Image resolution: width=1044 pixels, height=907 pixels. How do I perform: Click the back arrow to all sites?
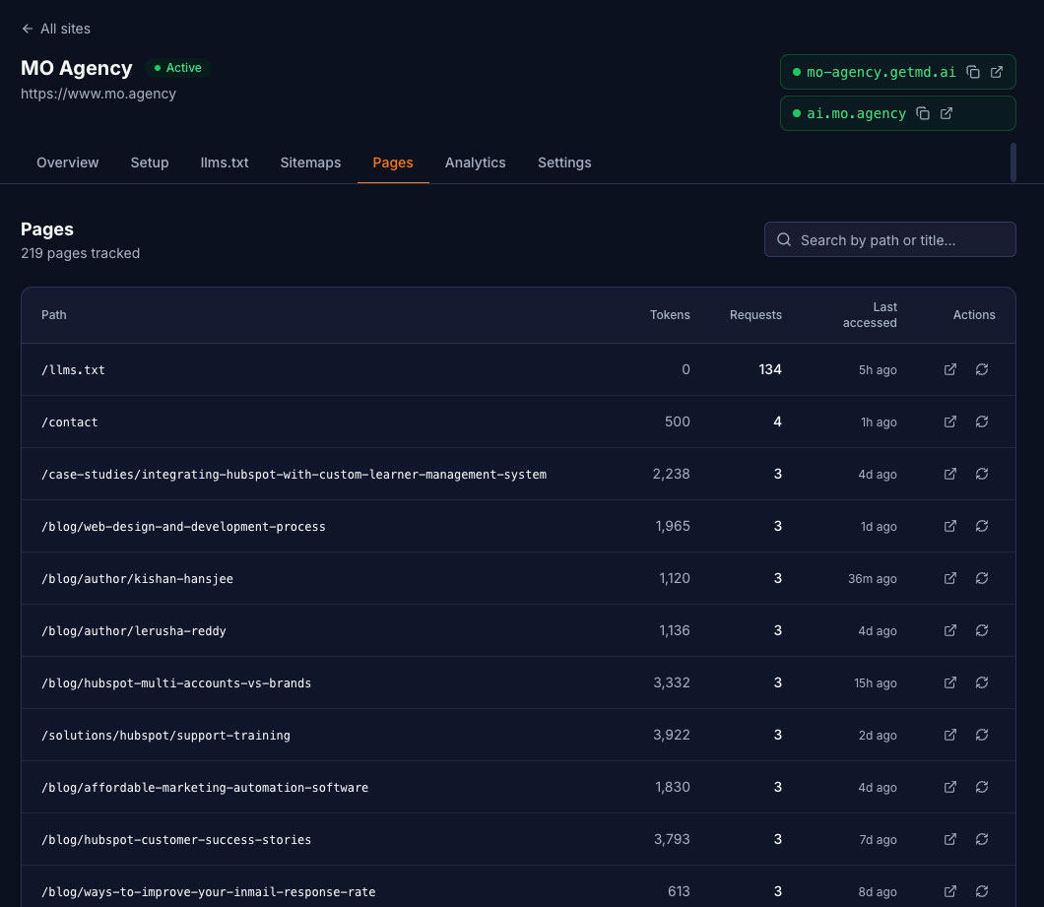click(x=27, y=29)
